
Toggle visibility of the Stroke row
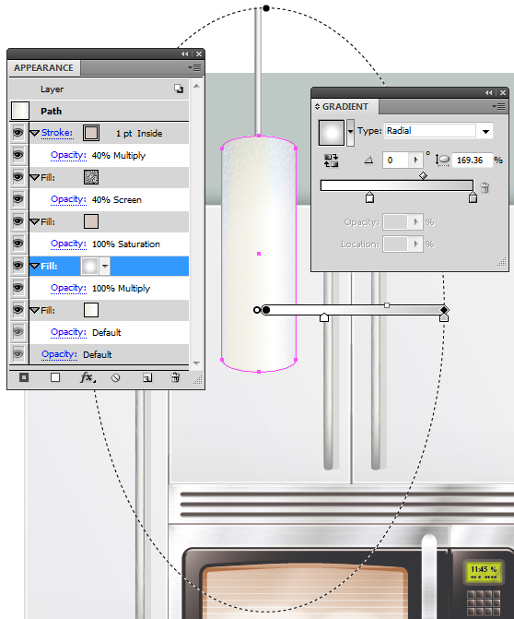pyautogui.click(x=18, y=133)
